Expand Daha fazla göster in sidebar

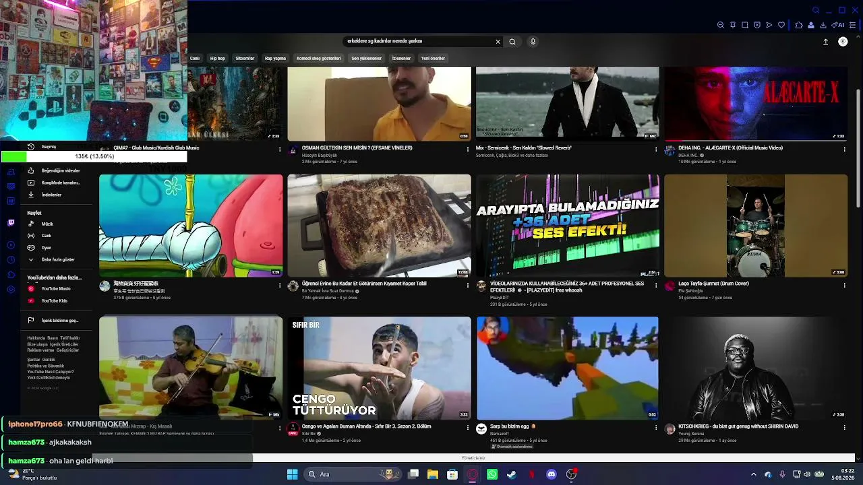tap(57, 259)
